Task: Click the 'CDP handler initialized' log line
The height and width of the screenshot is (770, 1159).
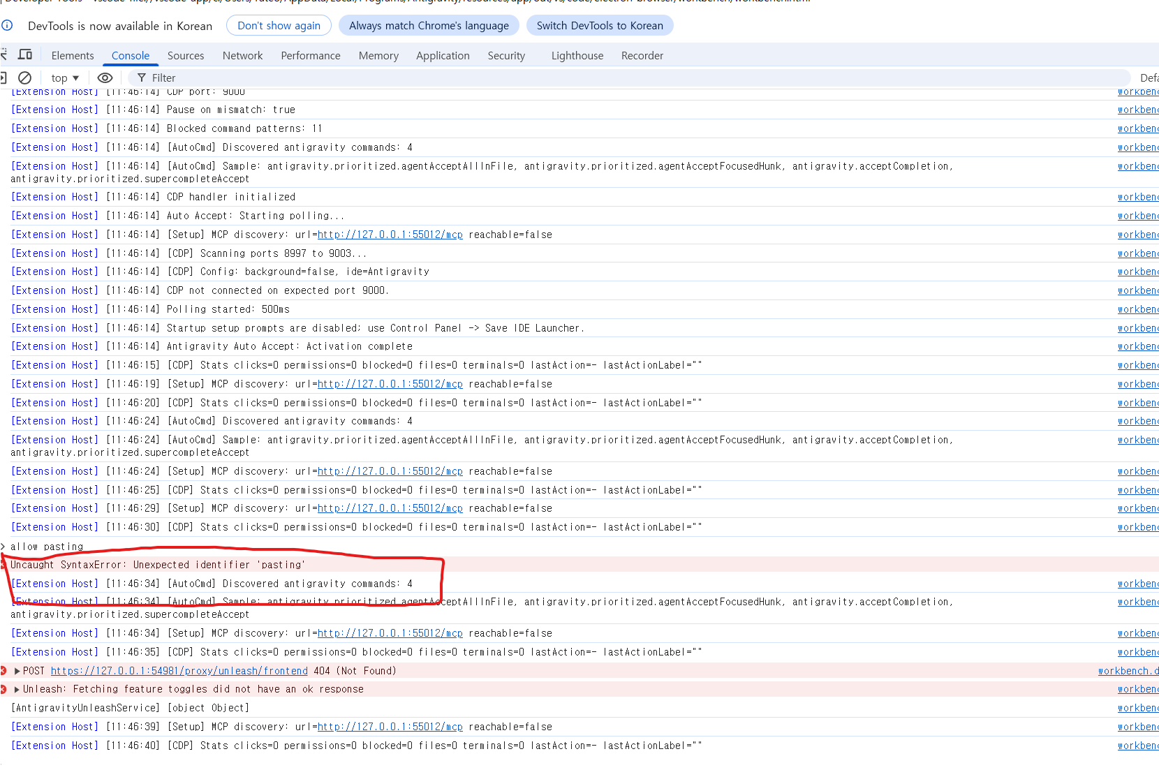Action: (153, 197)
